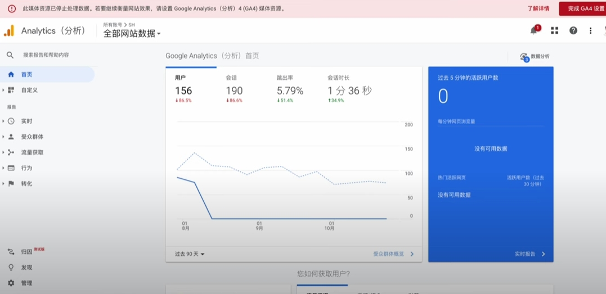Open the notifications bell icon
606x294 pixels.
click(534, 30)
